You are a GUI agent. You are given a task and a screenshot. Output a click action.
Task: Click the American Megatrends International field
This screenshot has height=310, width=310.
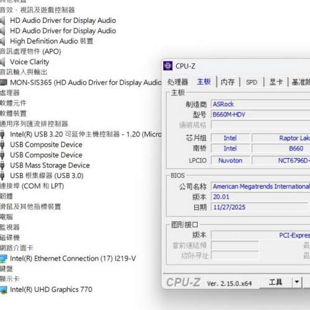coord(260,187)
